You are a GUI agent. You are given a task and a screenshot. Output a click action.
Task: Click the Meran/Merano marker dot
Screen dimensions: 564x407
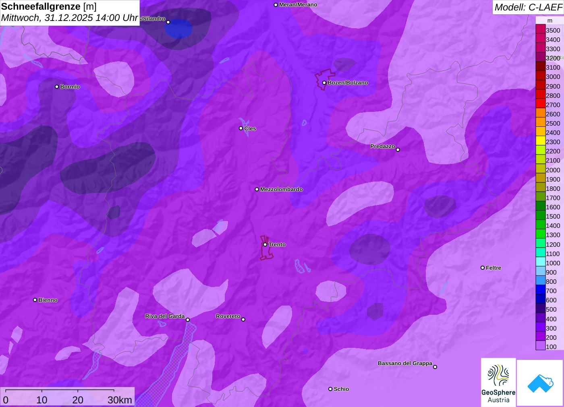click(276, 5)
